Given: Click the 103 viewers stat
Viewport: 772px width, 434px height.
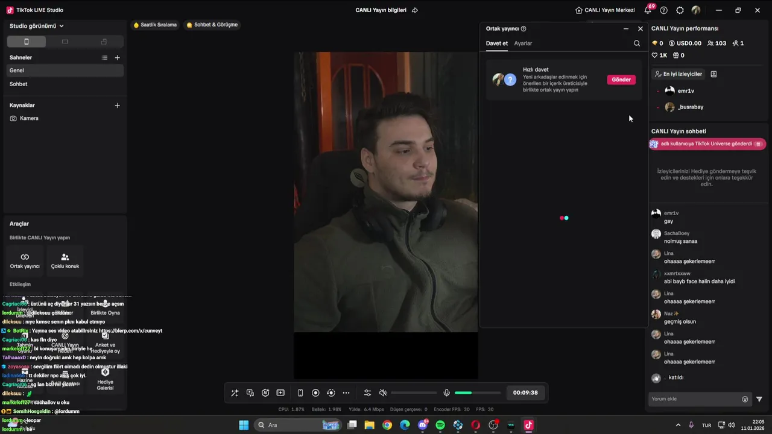Looking at the screenshot, I should (717, 43).
